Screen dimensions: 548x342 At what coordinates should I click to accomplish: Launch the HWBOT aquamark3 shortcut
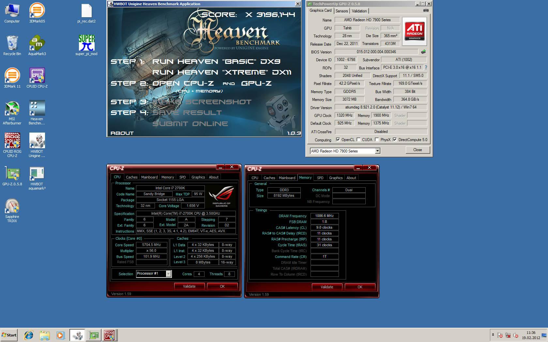pyautogui.click(x=37, y=178)
